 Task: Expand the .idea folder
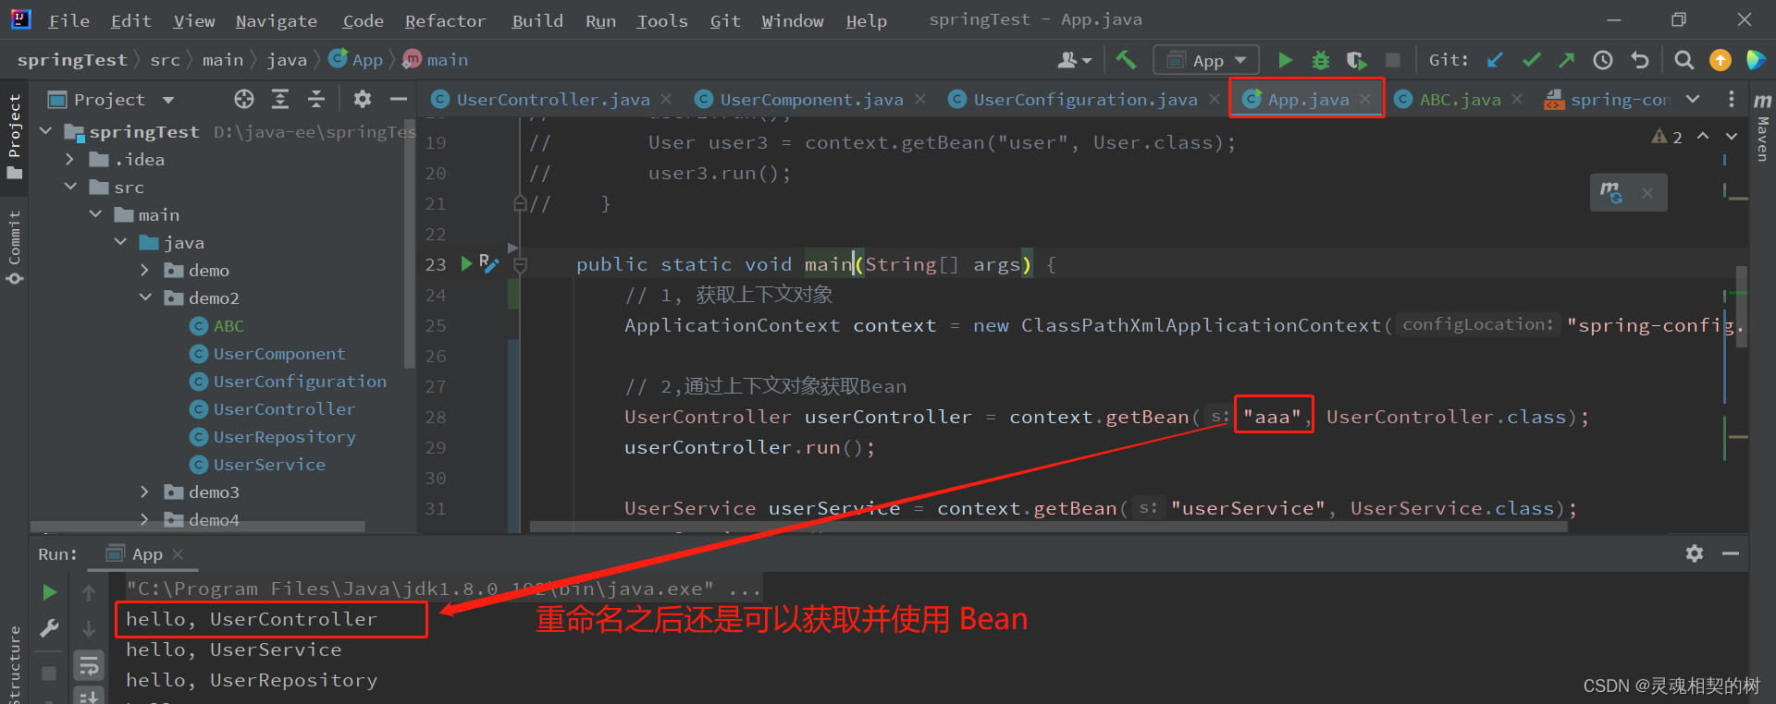70,160
